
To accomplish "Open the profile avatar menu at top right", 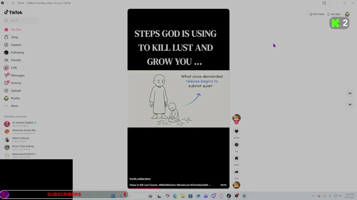I will point(347,14).
